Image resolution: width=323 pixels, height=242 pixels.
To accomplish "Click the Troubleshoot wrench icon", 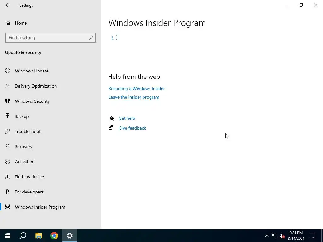I will 8,131.
